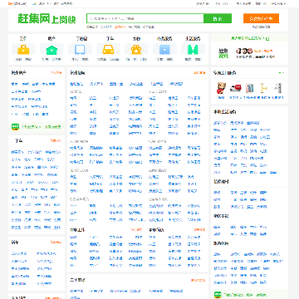This screenshot has height=299, width=299.
Task: Click the small green icon ending the top-right banner text
Action: pos(267,39)
